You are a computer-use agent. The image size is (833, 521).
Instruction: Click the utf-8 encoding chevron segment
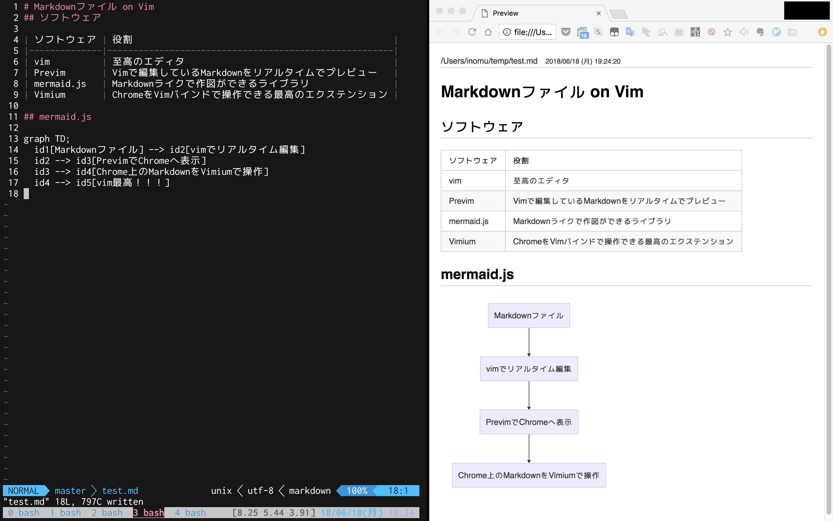(259, 491)
